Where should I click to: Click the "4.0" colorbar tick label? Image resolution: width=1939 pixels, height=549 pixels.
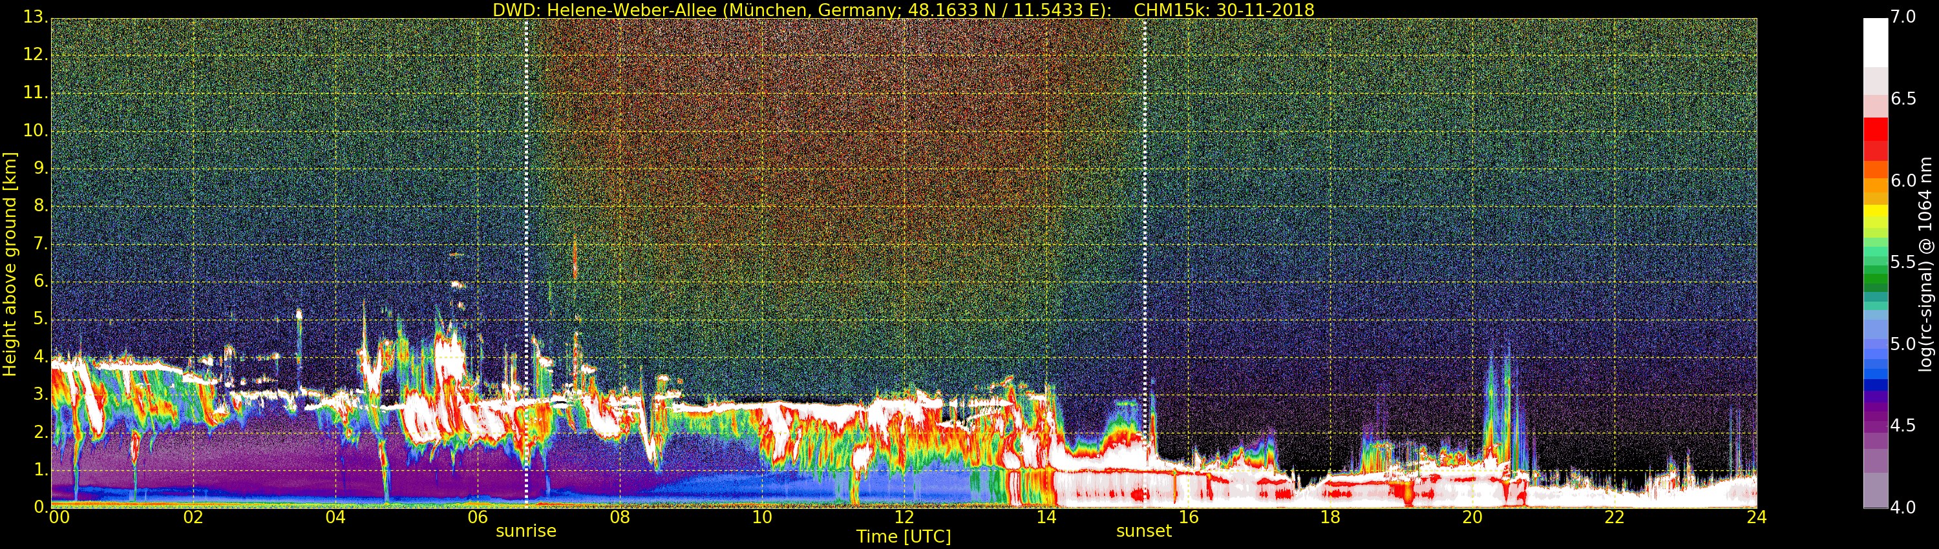click(1904, 508)
